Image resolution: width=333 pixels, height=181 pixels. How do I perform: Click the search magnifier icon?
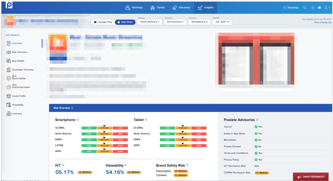305,8
